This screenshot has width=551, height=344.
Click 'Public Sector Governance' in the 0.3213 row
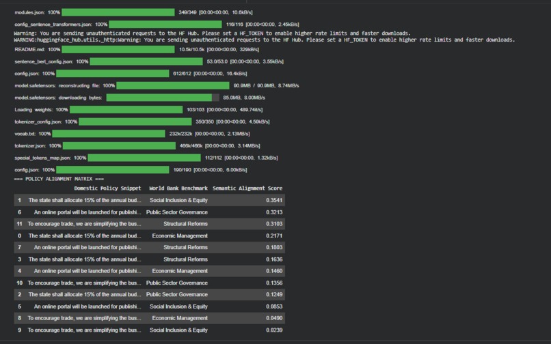click(x=177, y=212)
